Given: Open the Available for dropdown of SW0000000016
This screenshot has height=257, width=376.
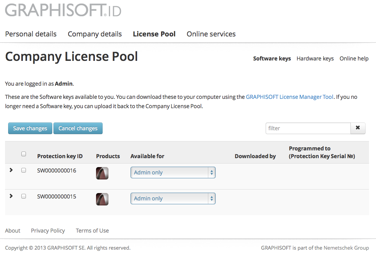Looking at the screenshot, I should point(173,172).
